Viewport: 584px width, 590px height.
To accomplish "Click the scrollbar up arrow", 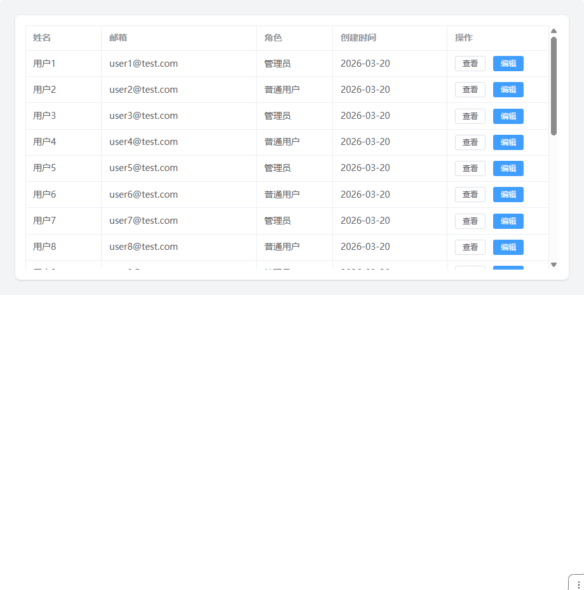I will 553,31.
